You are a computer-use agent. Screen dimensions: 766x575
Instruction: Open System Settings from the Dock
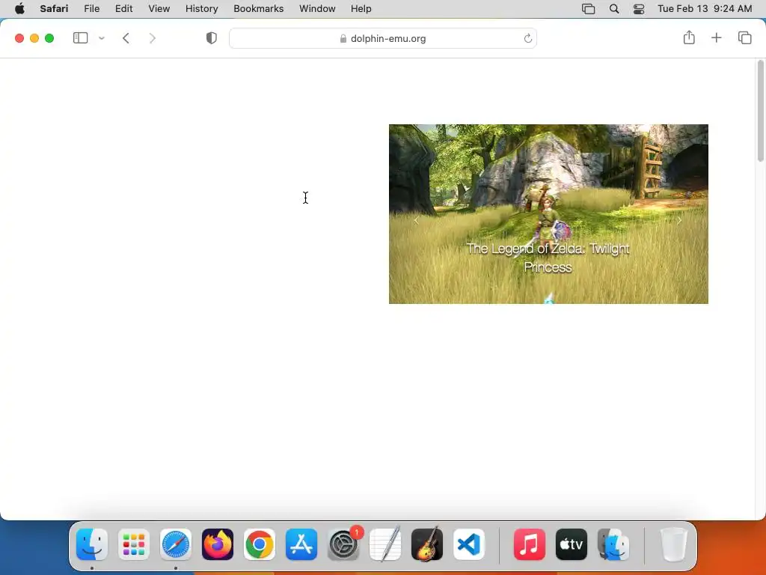(x=343, y=544)
